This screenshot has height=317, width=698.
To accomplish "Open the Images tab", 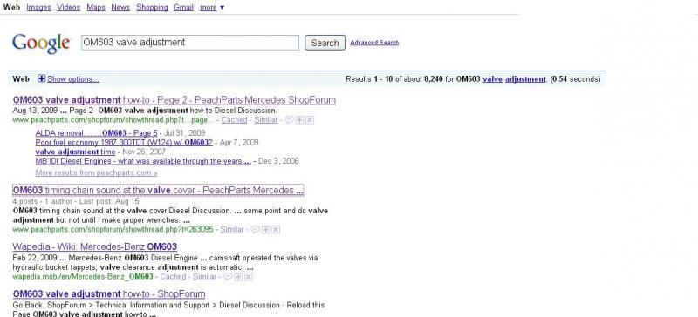I will [38, 8].
